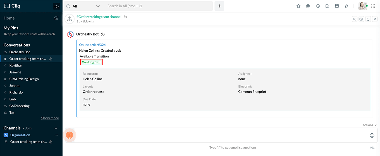This screenshot has width=380, height=156.
Task: Start a video call icon
Action: click(361, 19)
